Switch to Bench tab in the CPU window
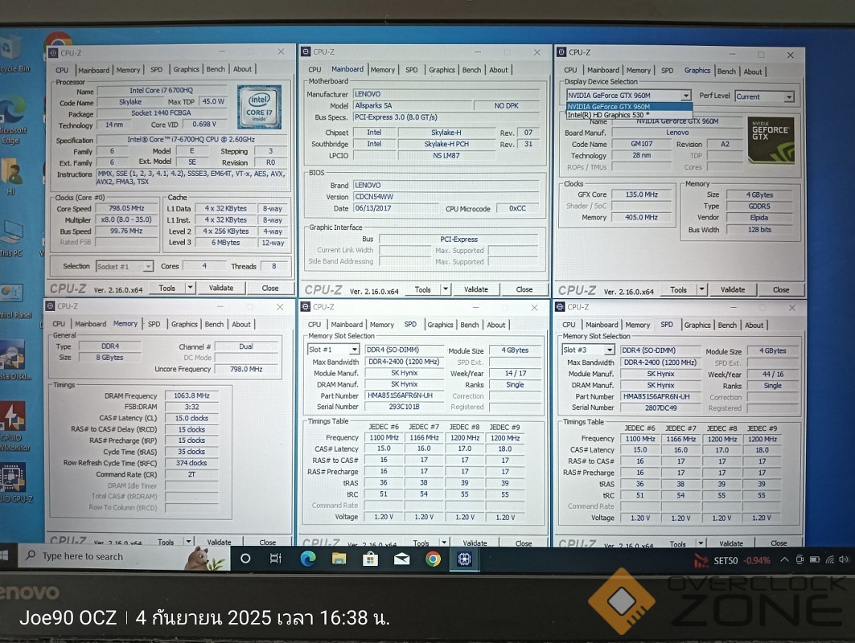Image resolution: width=855 pixels, height=643 pixels. tap(216, 69)
